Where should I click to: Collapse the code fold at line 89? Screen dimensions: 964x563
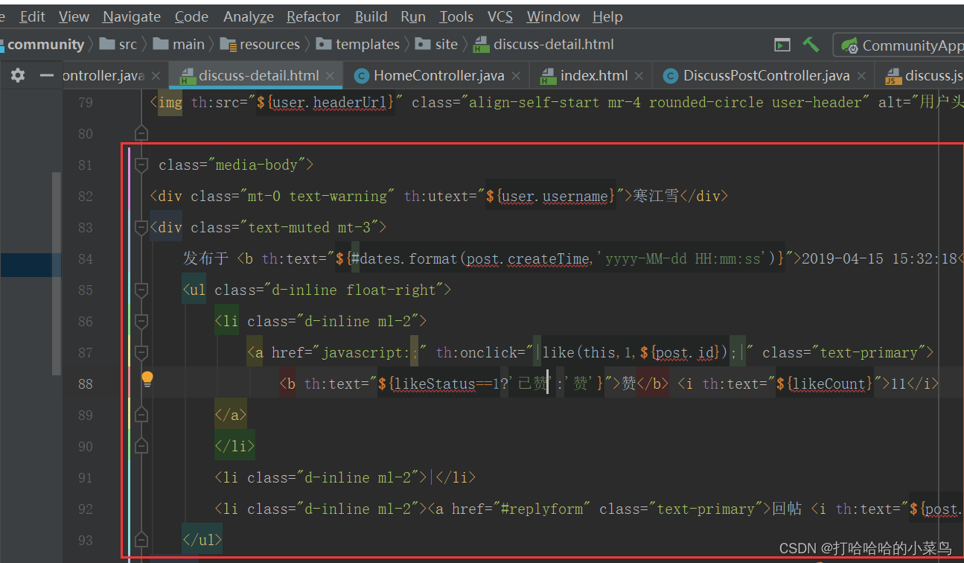click(141, 415)
